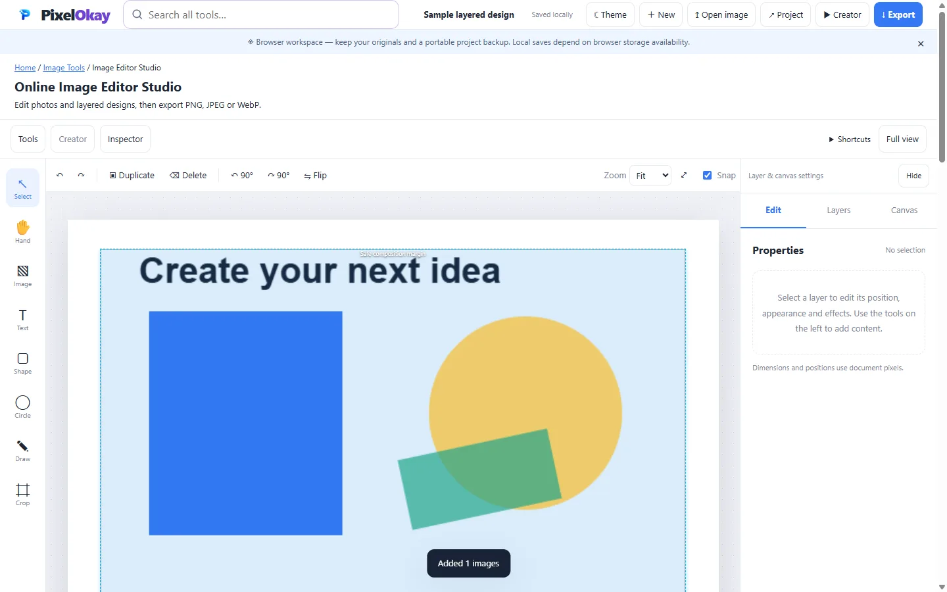Click the Tools panel button

tap(28, 139)
